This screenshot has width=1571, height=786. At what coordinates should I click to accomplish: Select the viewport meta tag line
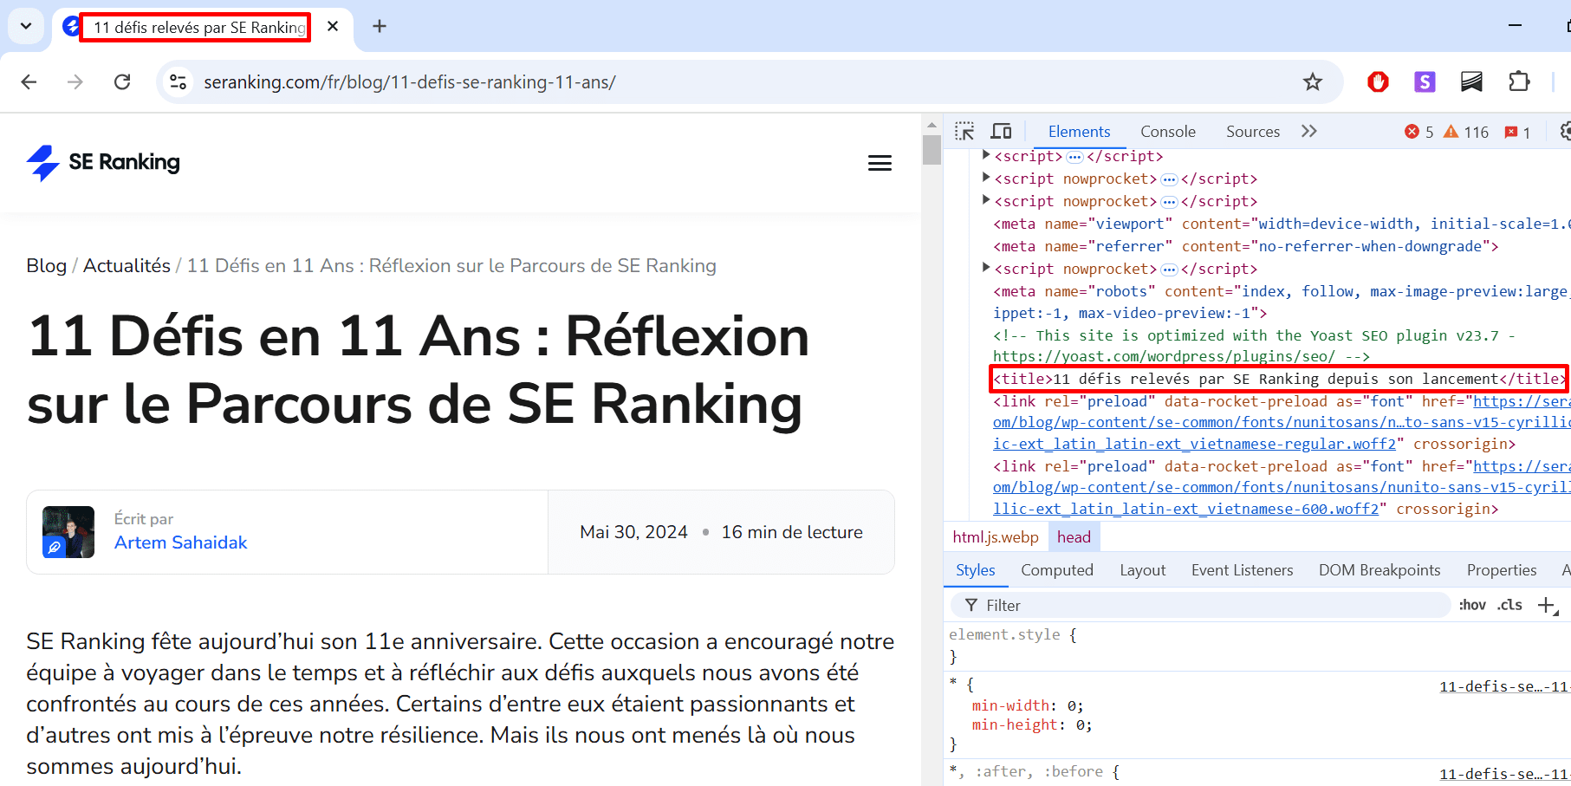pyautogui.click(x=1281, y=224)
